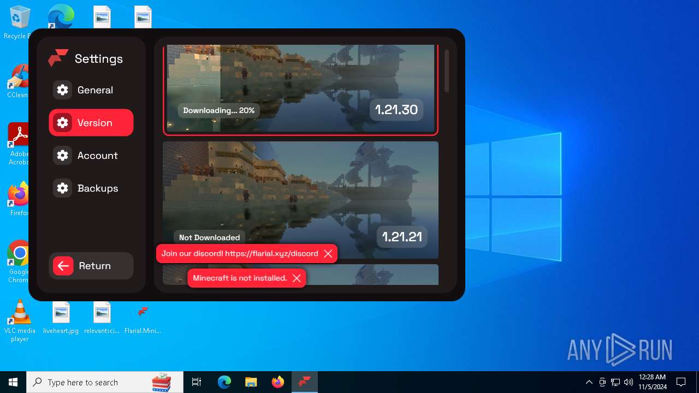Screen dimensions: 699x393
Task: Click the gear icon next to Account
Action: coord(63,156)
